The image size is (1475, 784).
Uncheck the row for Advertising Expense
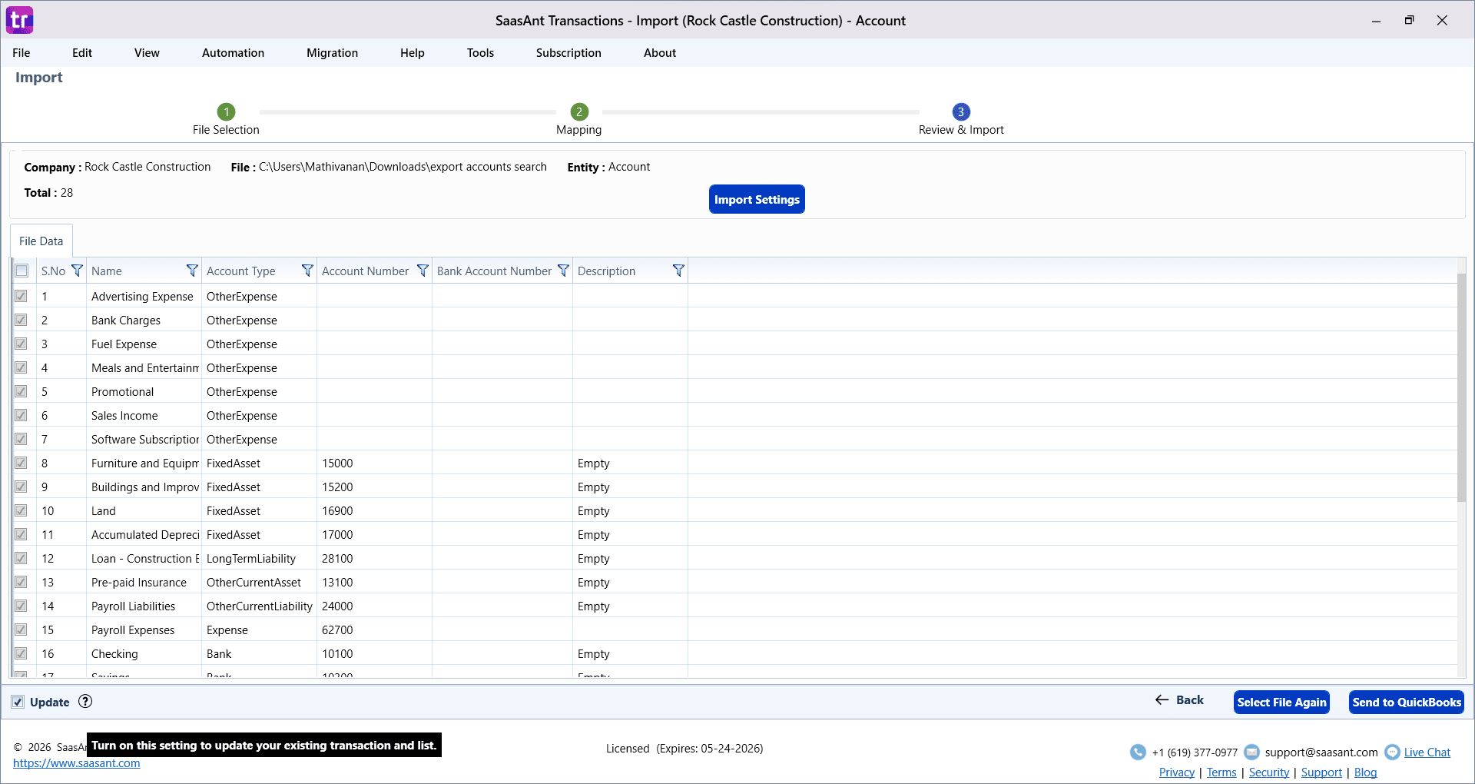click(21, 296)
